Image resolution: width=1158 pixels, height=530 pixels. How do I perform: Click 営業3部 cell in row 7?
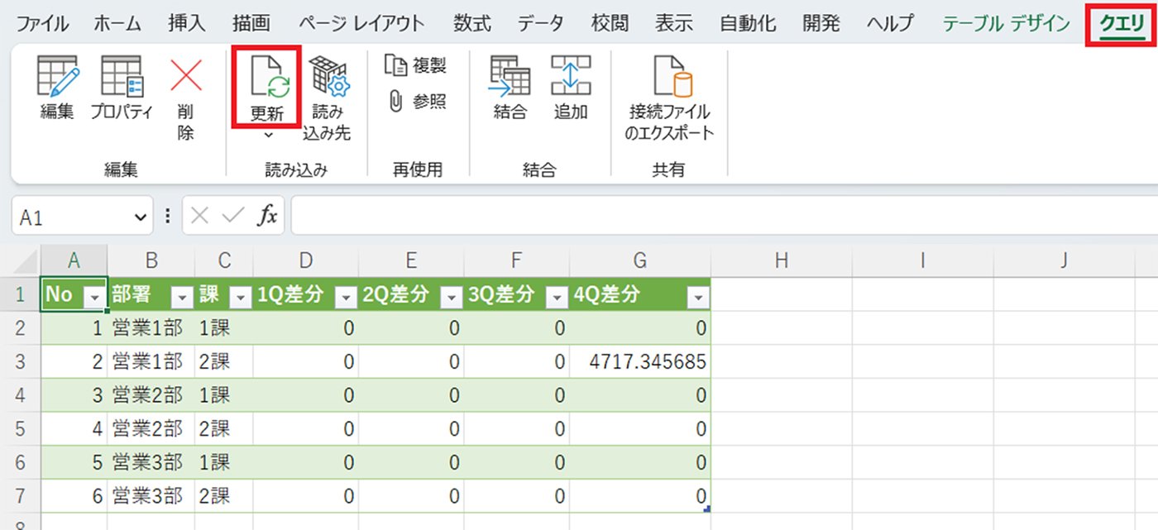(151, 495)
